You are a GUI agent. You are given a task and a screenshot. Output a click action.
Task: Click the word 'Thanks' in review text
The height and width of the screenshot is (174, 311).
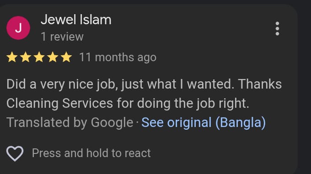tap(260, 84)
